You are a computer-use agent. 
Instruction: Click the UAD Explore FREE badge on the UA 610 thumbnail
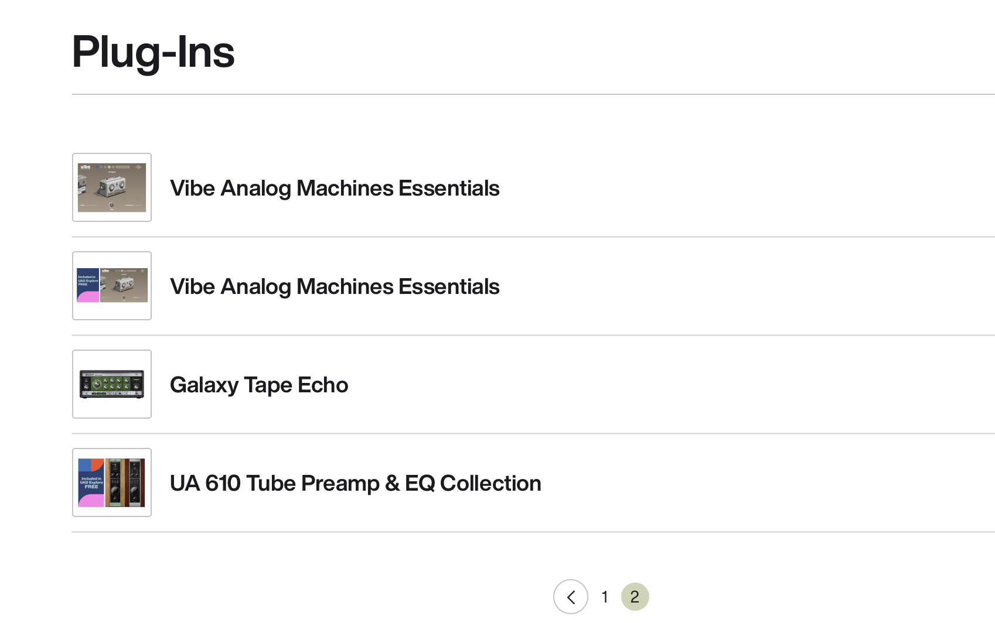pyautogui.click(x=91, y=482)
